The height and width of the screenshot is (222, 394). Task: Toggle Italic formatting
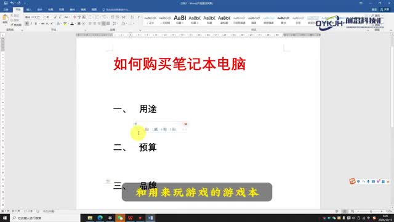point(31,23)
